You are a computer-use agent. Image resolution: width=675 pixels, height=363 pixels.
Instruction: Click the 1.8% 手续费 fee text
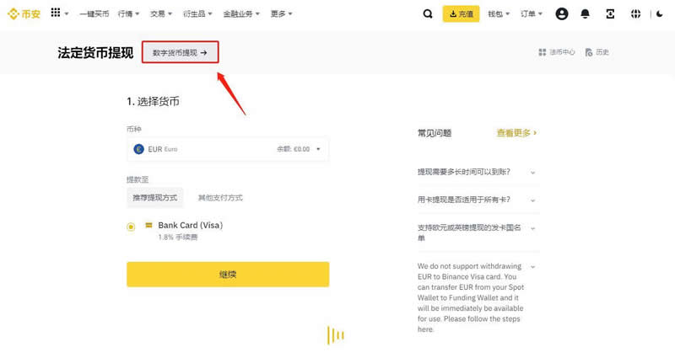178,238
